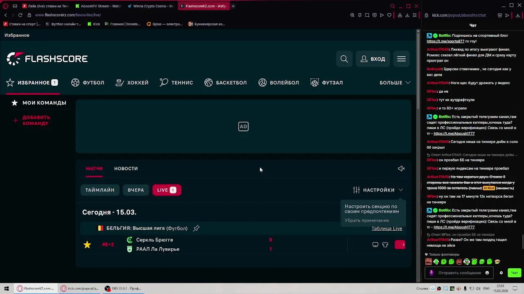Viewport: 524px width, 294px height.
Task: Pick the red angry emote in chat
Action: coord(459,262)
